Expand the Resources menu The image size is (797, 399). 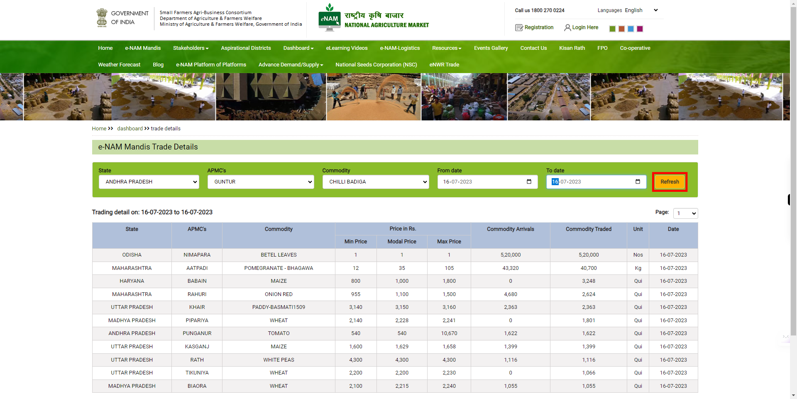tap(447, 48)
